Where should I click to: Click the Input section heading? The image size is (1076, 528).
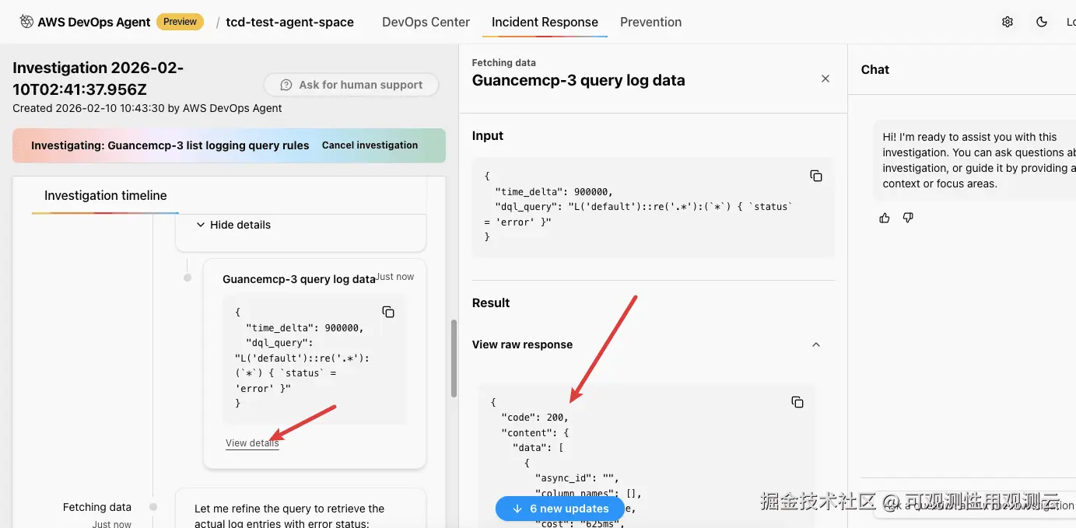pos(488,135)
